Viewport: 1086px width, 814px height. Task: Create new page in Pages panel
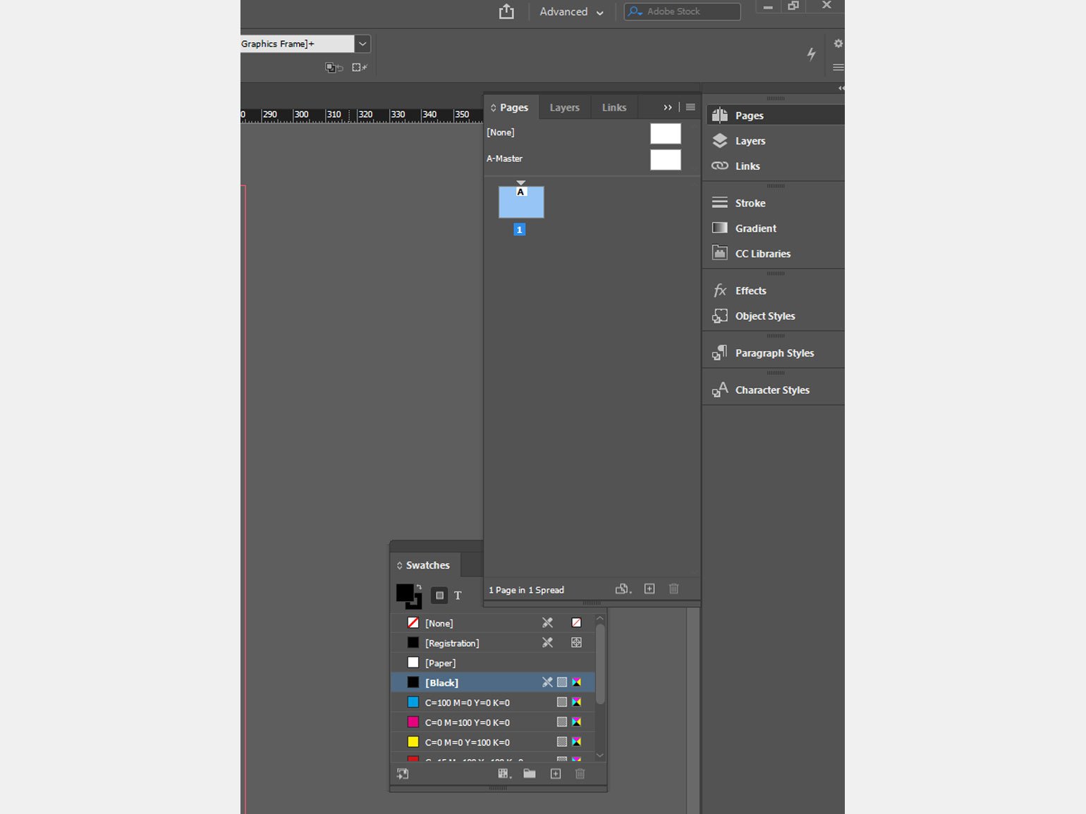click(x=649, y=589)
